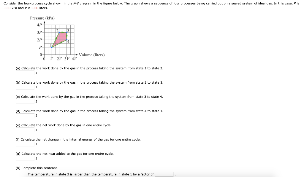Select state point 3 on the P-V diagram
304x177 pixels.
coord(67,32)
